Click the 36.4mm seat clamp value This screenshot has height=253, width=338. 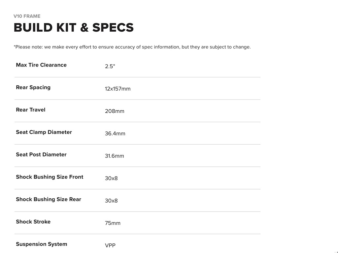coord(115,133)
